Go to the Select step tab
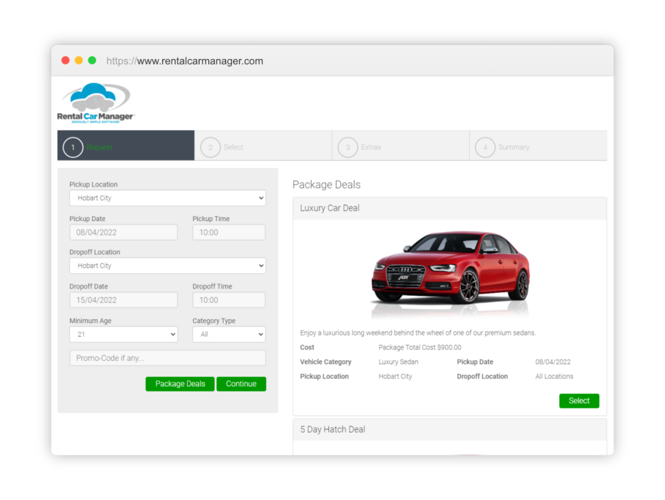Viewport: 665px width, 500px height. (x=264, y=146)
